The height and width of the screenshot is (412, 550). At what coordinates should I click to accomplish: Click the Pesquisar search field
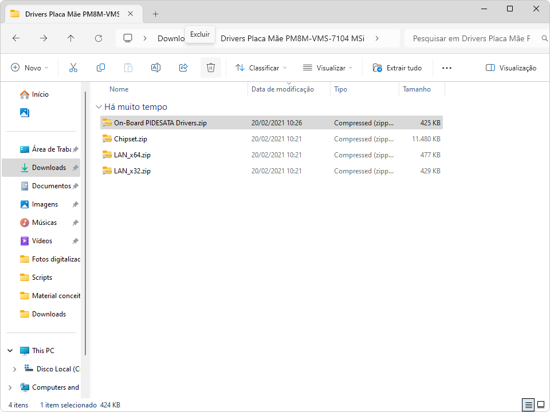pos(472,38)
